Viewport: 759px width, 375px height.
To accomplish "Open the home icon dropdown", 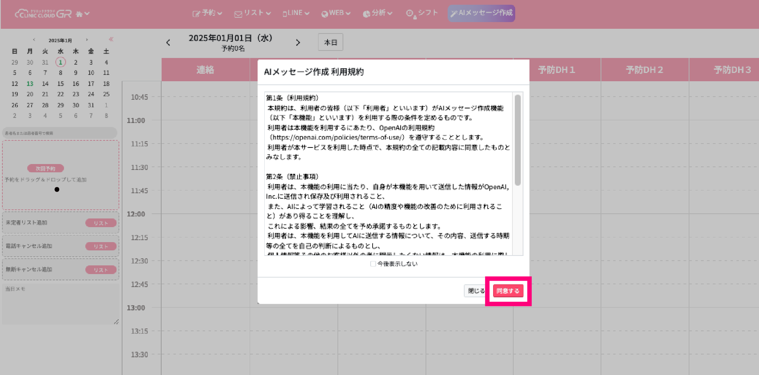I will tap(82, 14).
